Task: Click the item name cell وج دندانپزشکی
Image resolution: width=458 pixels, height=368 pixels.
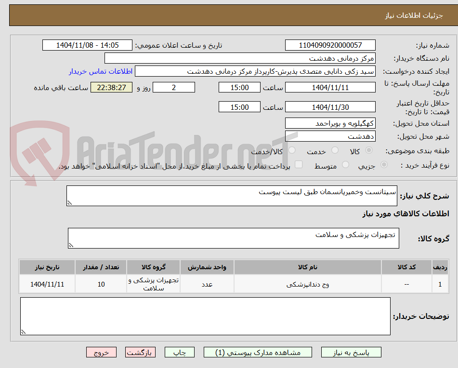Action: (x=308, y=284)
